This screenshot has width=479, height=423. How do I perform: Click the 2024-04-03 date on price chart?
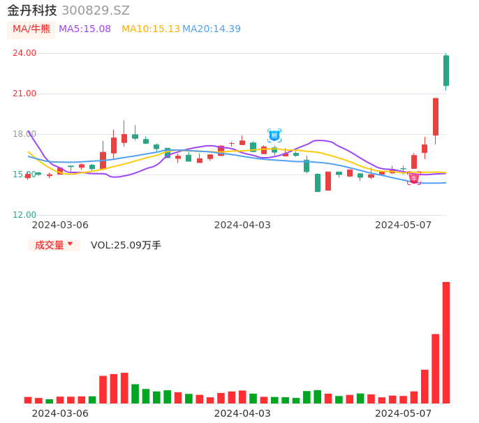pyautogui.click(x=242, y=225)
